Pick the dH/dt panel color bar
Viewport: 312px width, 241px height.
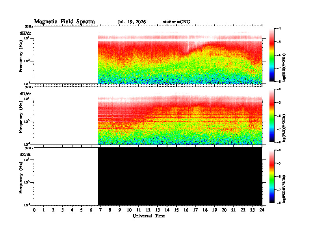(x=272, y=55)
